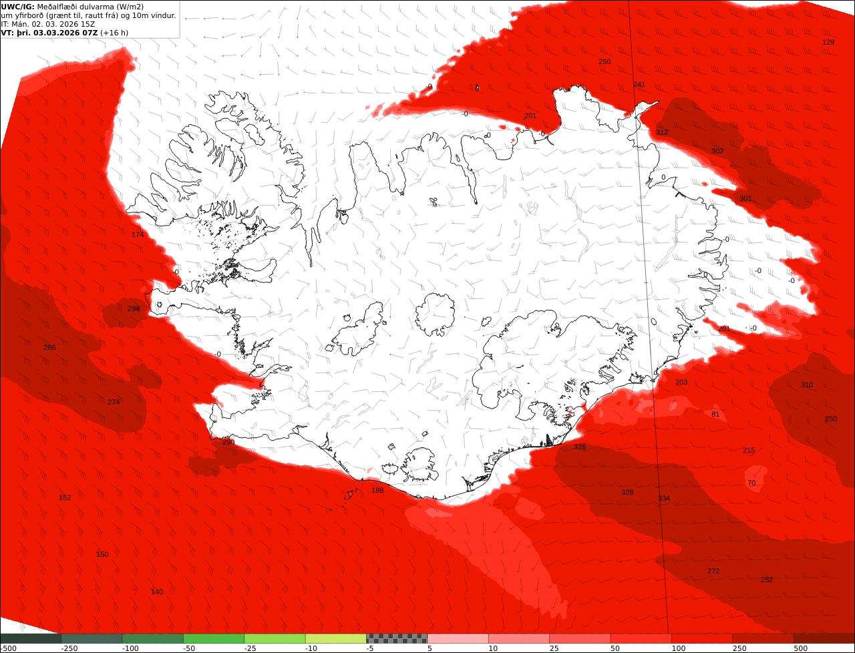Image resolution: width=855 pixels, height=653 pixels.
Task: Click the subtitle line mentioning '10m vindur'
Action: (88, 15)
